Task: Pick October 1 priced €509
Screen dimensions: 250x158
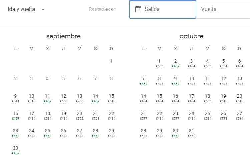Action: 159,63
